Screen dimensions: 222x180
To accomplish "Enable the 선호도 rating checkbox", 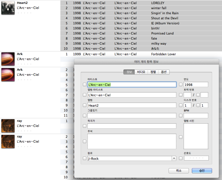I will pos(181,158).
